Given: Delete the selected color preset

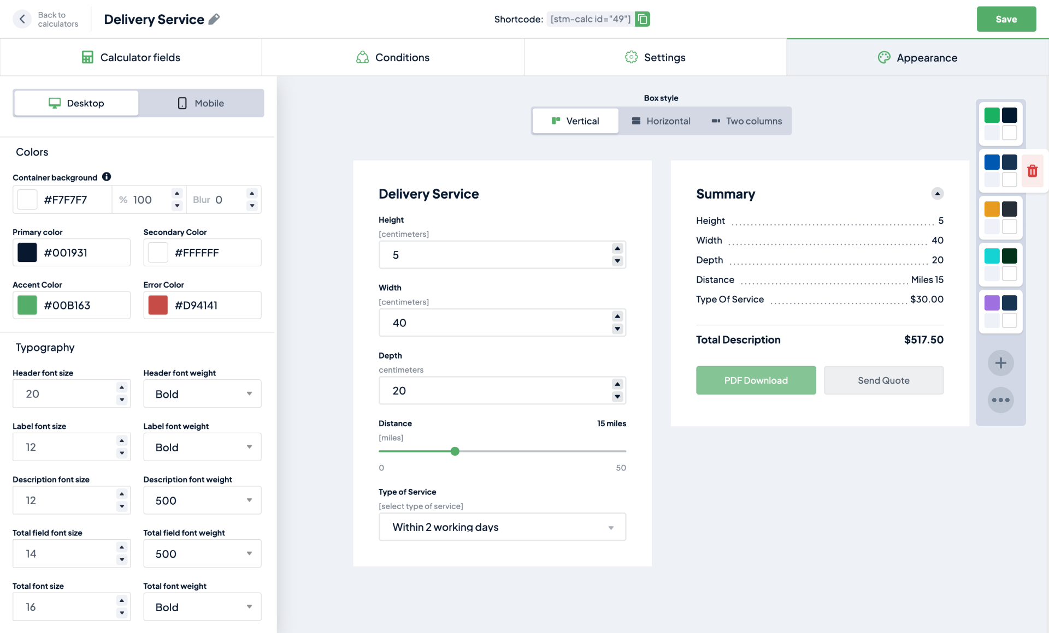Looking at the screenshot, I should click(x=1033, y=171).
